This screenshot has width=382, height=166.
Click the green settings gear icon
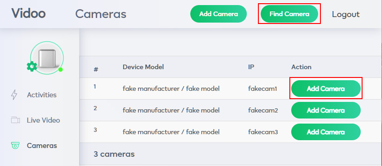click(32, 66)
